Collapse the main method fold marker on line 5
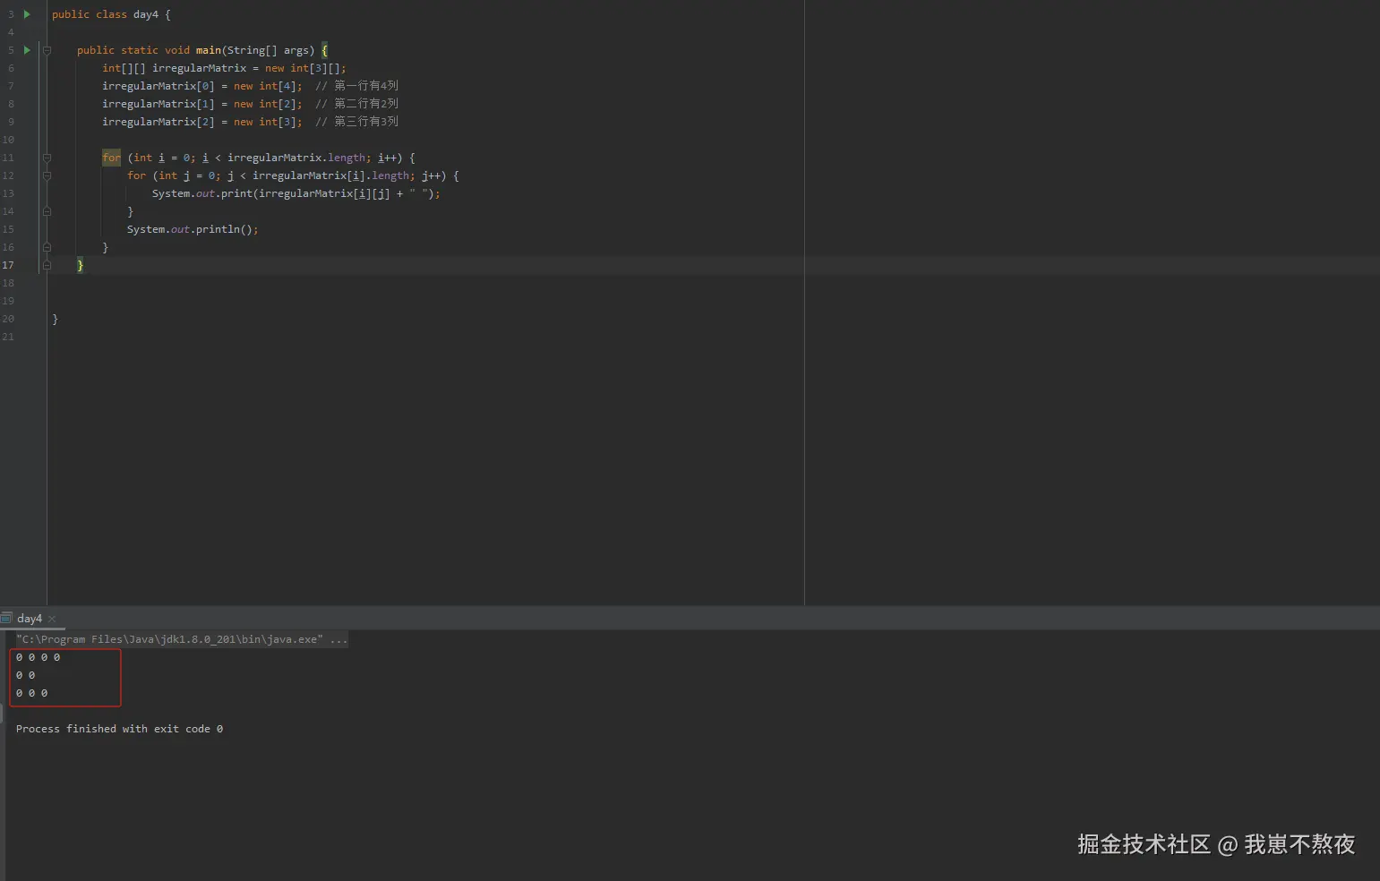1380x881 pixels. pos(47,50)
